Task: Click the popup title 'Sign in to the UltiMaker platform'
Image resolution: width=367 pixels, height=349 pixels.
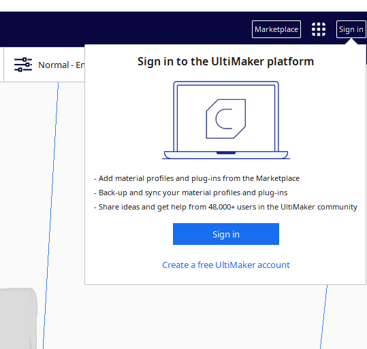Action: [x=225, y=61]
